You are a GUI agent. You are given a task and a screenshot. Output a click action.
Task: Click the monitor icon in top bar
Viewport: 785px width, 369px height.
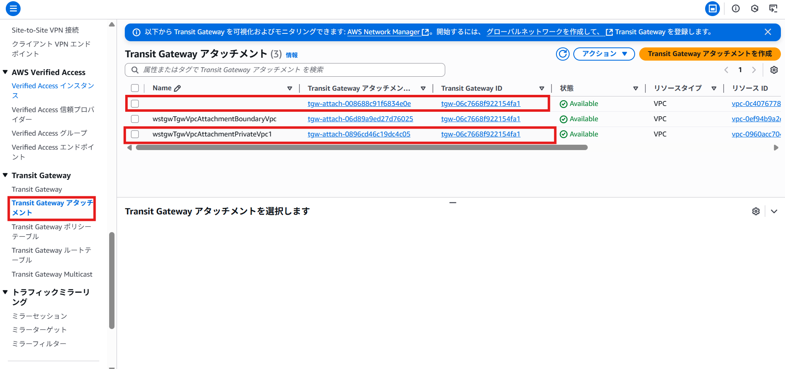pos(773,9)
